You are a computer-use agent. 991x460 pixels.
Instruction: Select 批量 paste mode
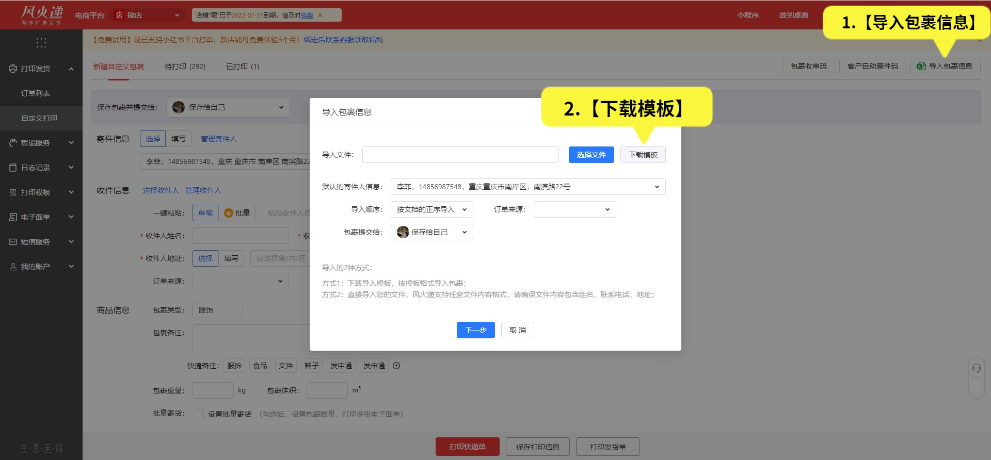point(237,213)
